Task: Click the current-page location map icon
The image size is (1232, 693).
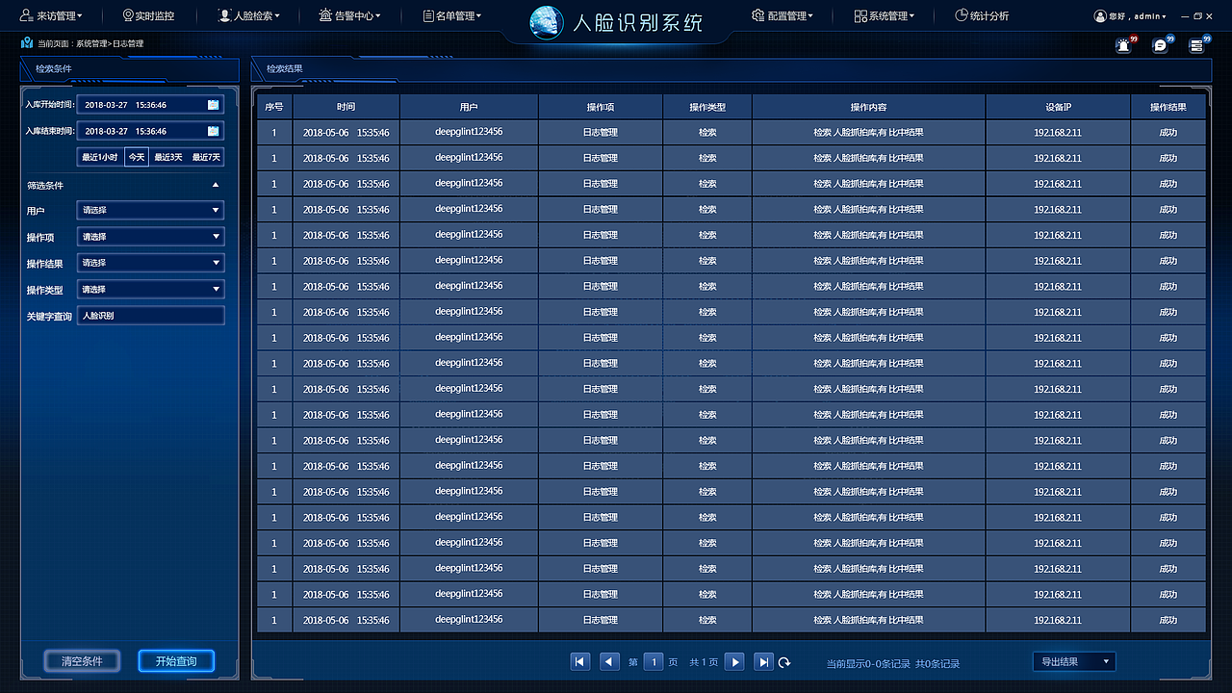Action: click(x=27, y=43)
